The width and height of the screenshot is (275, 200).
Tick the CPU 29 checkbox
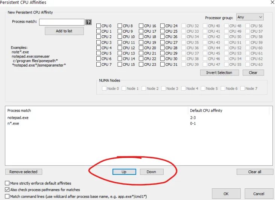pos(163,53)
